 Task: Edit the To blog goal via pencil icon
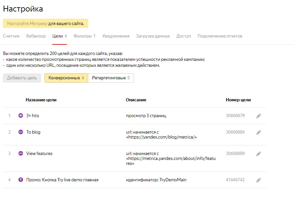258,133
